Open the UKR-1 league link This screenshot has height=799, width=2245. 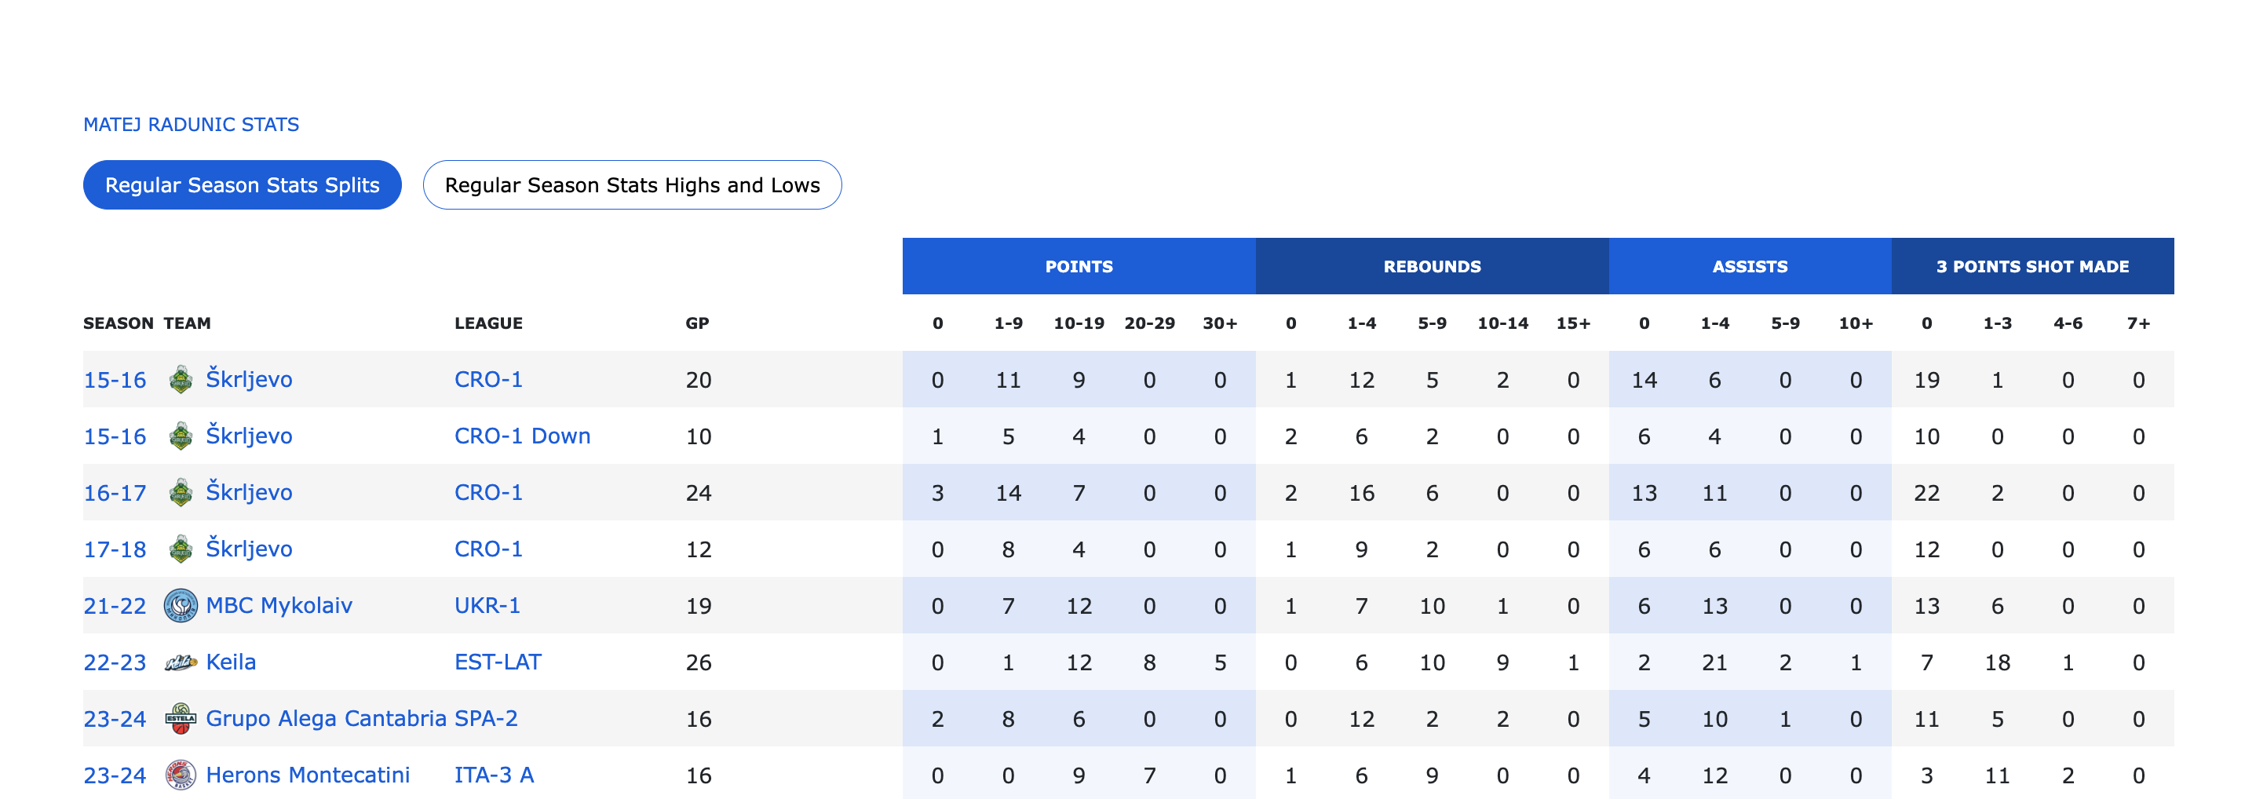[x=487, y=606]
